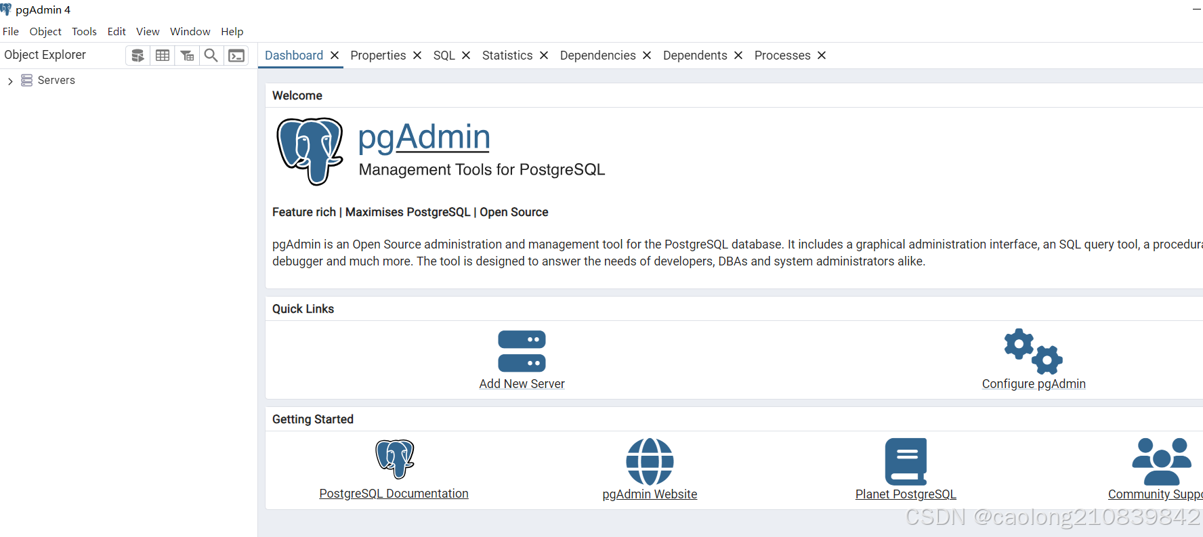Click the Getting Started section header
The height and width of the screenshot is (537, 1203).
coord(313,419)
